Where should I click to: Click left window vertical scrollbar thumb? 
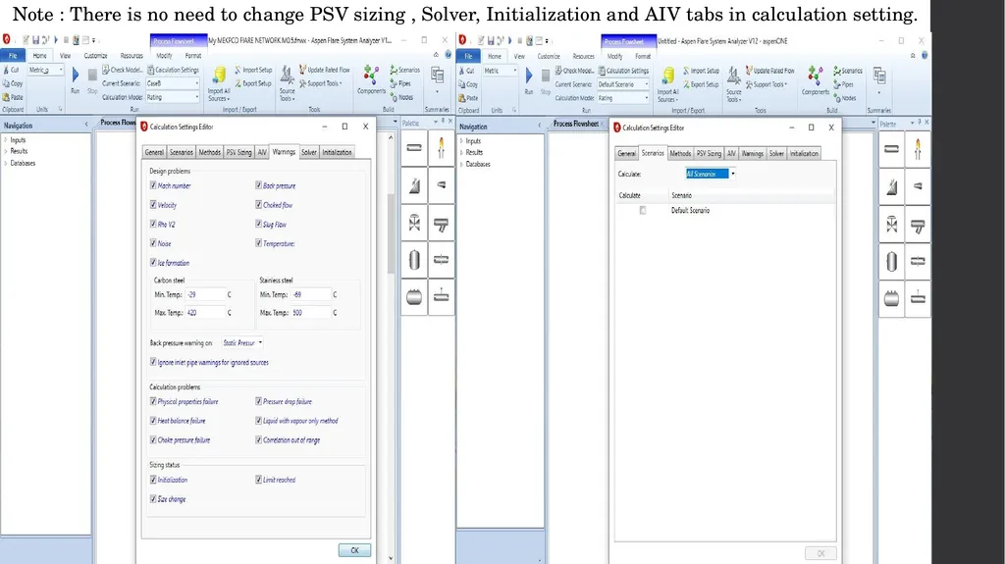point(391,233)
